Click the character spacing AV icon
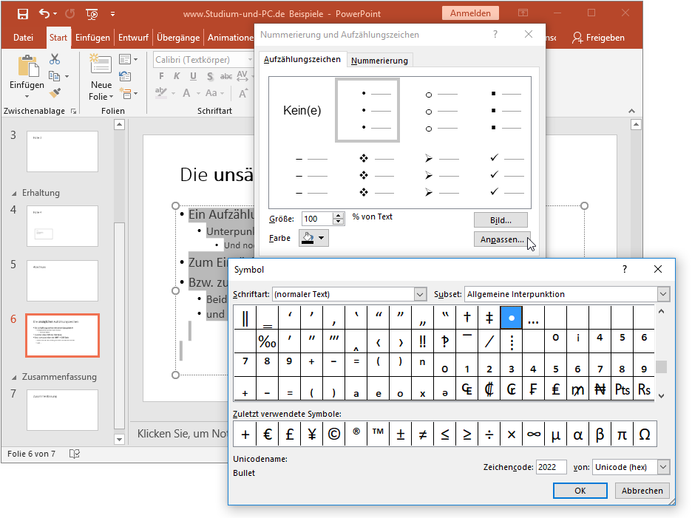 click(242, 76)
